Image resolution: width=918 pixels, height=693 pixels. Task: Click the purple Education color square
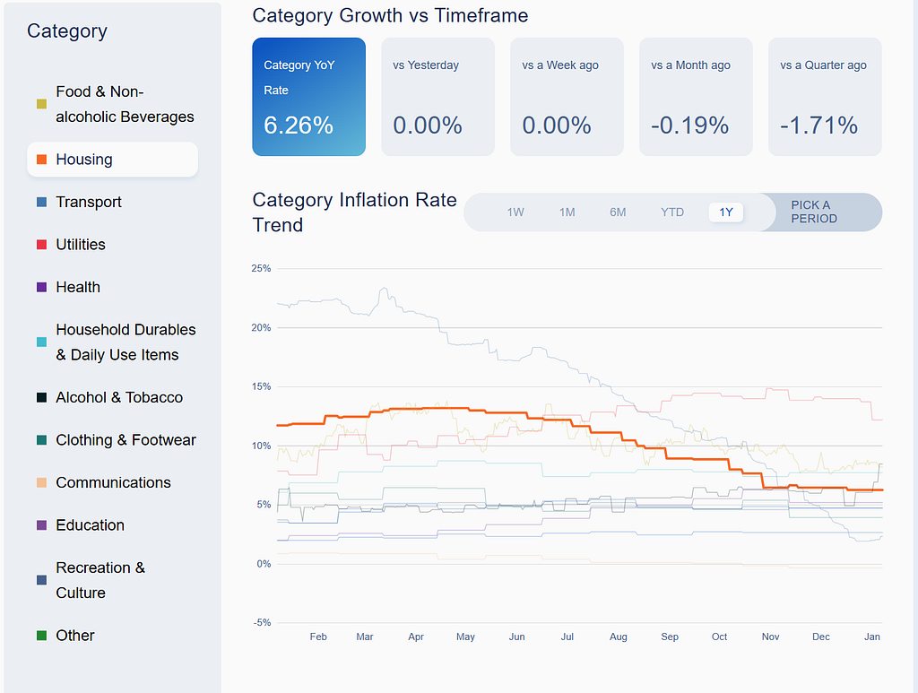point(41,525)
